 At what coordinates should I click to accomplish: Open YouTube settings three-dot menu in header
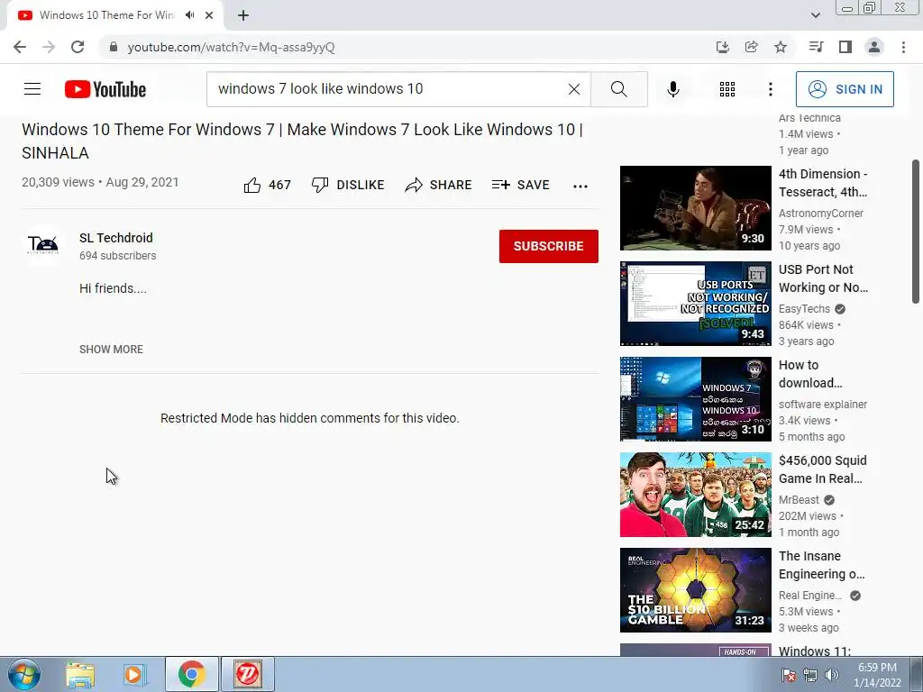click(770, 89)
